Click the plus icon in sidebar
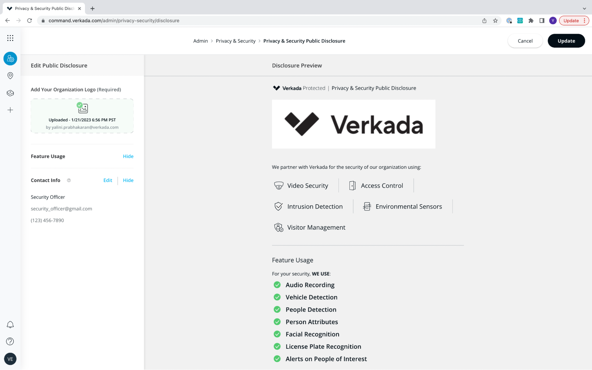The width and height of the screenshot is (592, 370). click(x=10, y=110)
